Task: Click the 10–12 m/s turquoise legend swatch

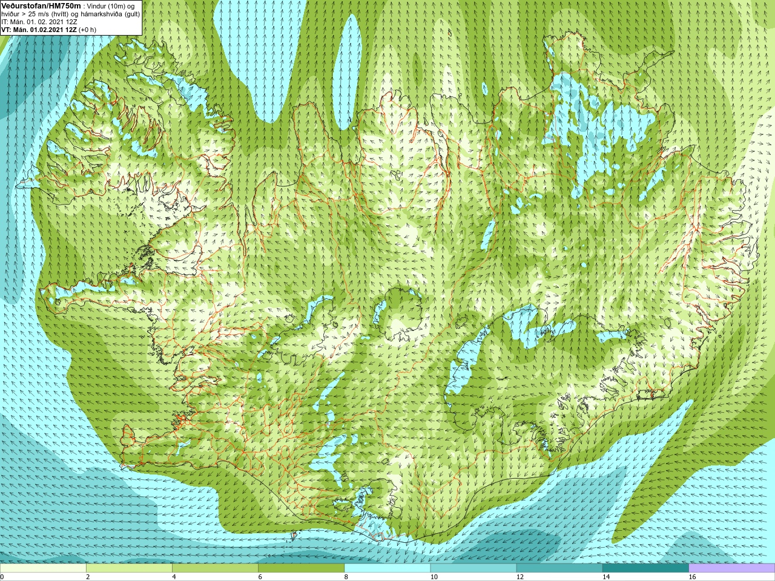Action: click(473, 568)
